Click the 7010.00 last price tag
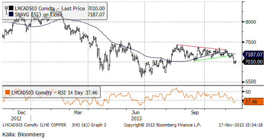 click(x=253, y=62)
